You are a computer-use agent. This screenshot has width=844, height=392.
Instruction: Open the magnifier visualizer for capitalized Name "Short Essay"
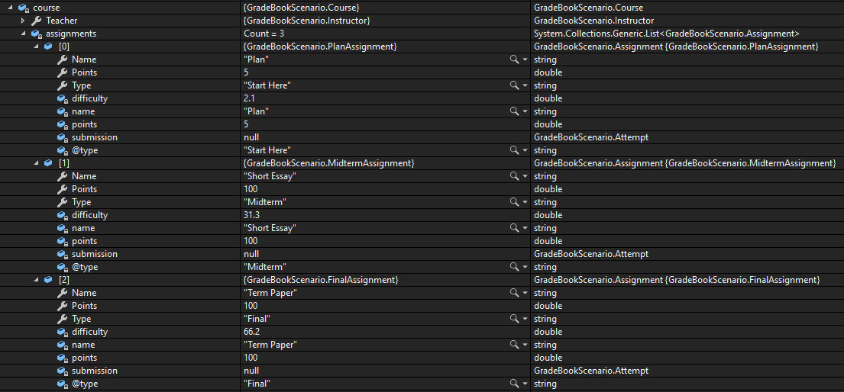pos(515,176)
